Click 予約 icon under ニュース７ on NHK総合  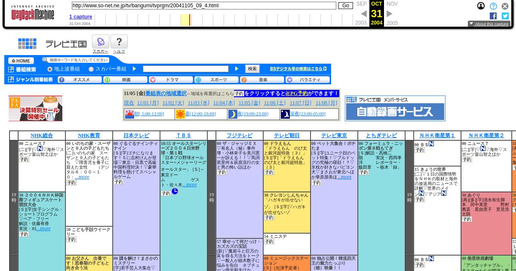tap(24, 160)
